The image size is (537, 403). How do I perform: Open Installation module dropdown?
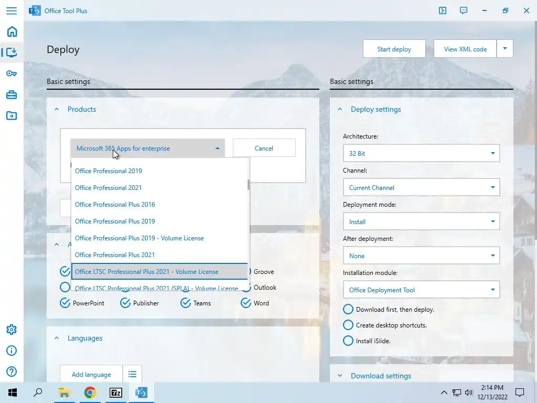pyautogui.click(x=421, y=290)
